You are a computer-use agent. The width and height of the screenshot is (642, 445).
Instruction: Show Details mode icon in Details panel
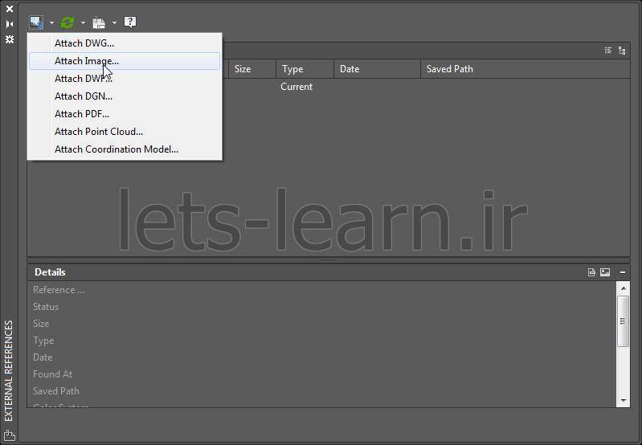coord(591,271)
